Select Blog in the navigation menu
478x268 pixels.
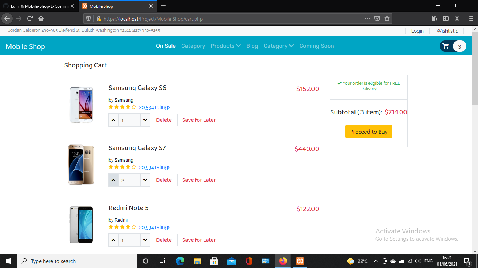[x=252, y=46]
